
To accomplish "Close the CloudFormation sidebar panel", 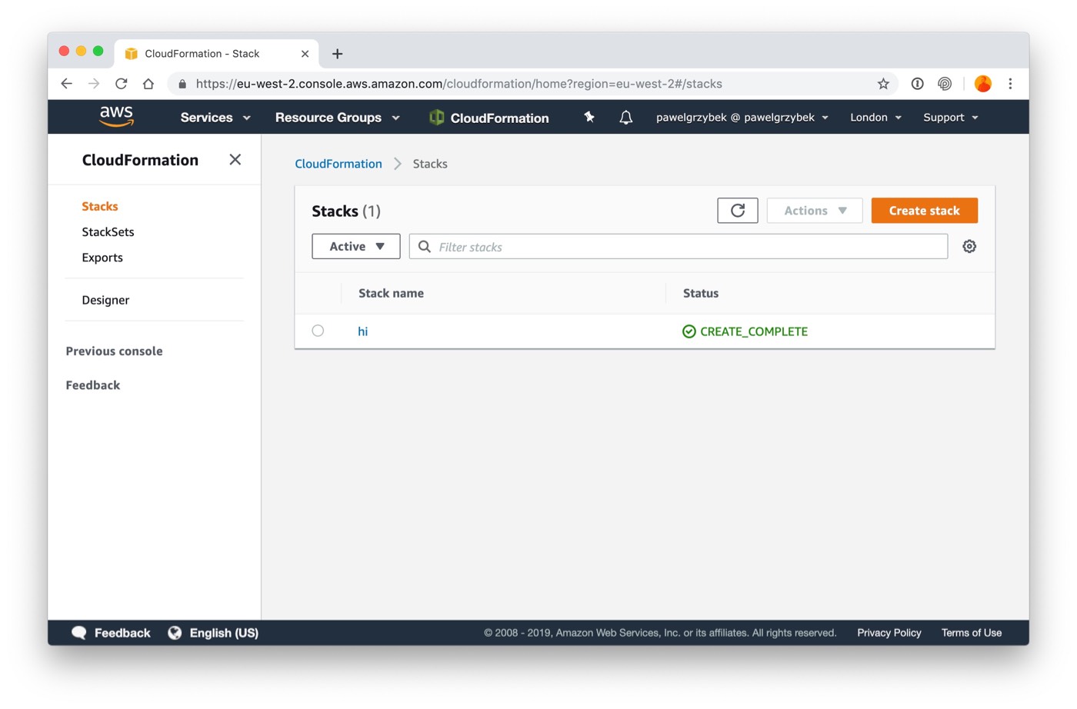I will point(235,159).
